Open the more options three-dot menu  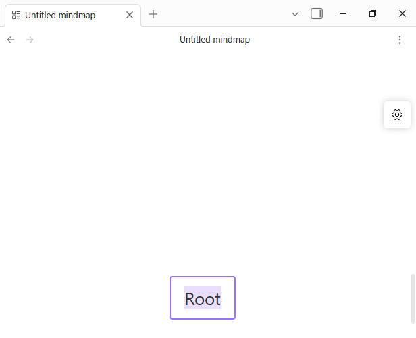click(x=400, y=40)
